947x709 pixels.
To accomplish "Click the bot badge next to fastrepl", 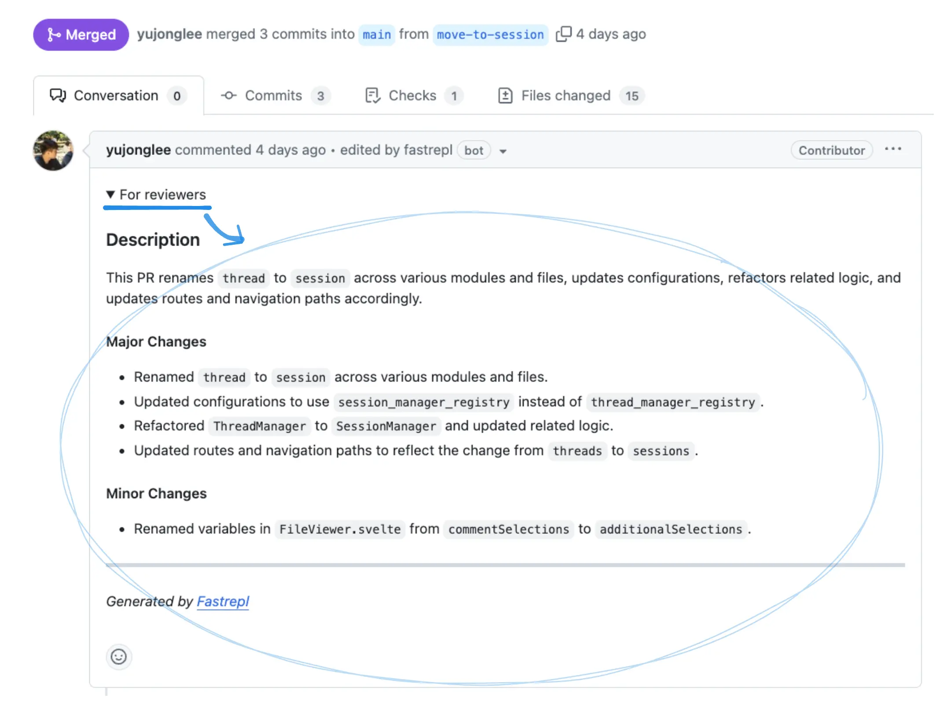I will [473, 150].
